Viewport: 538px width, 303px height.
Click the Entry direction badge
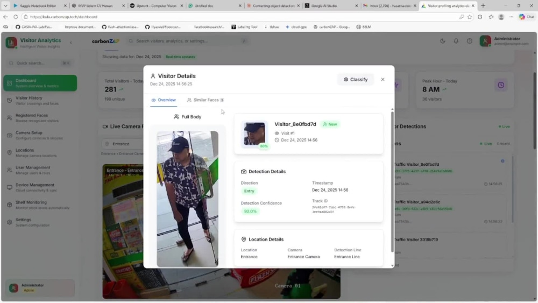[x=249, y=191]
